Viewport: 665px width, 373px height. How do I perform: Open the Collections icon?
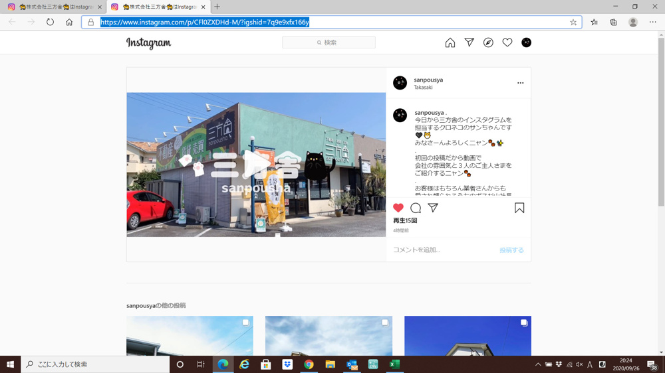pos(613,22)
